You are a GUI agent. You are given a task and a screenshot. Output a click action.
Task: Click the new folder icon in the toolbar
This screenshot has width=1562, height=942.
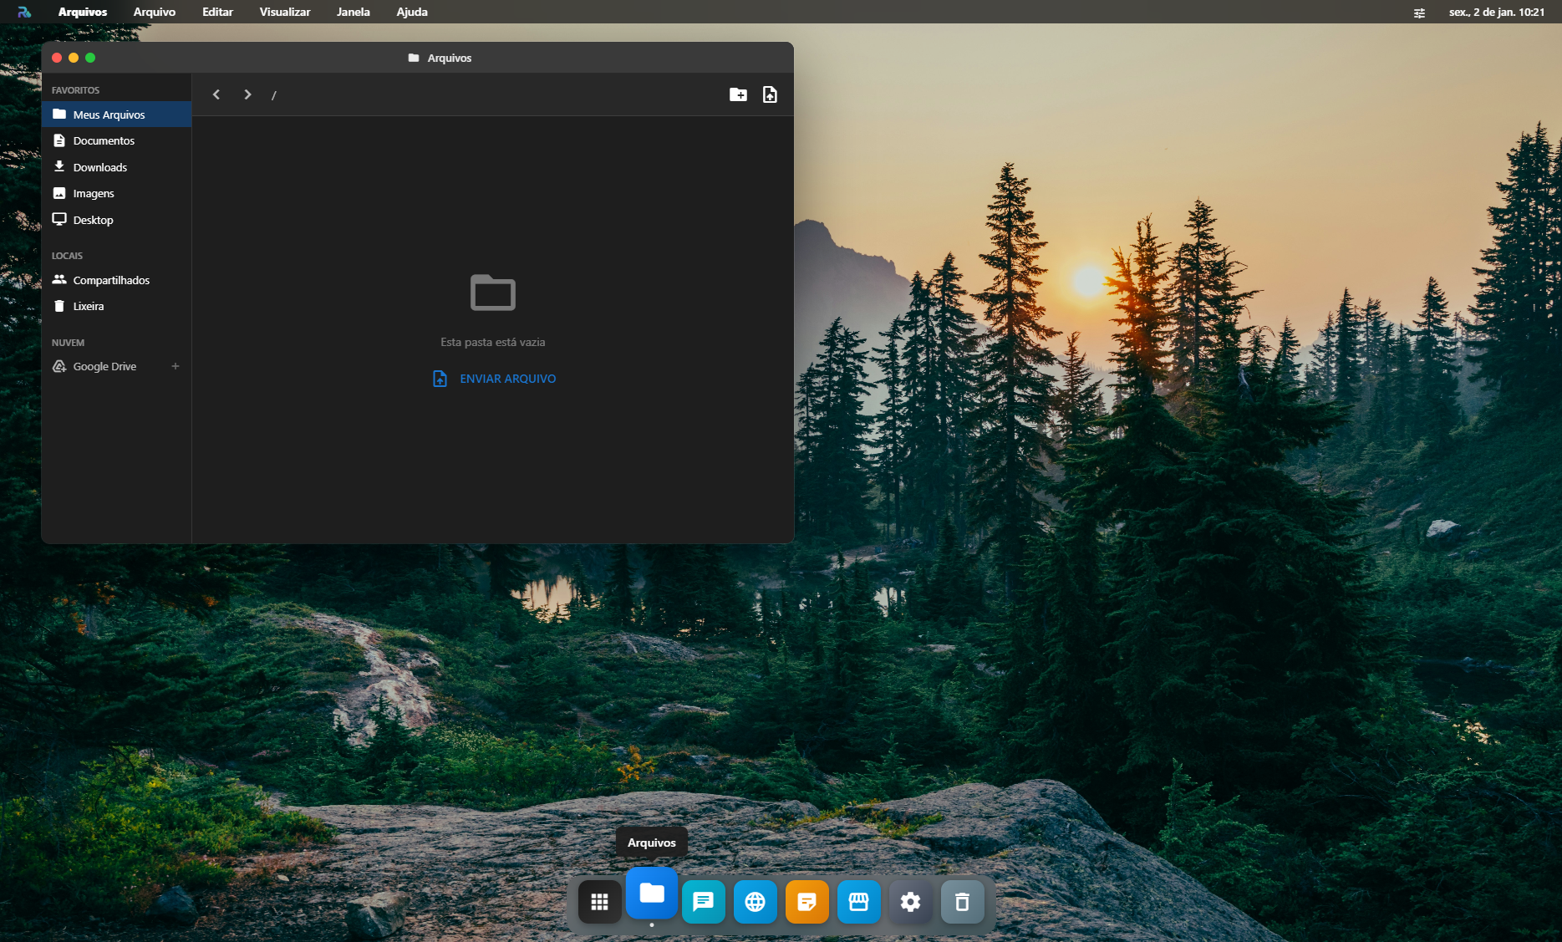(738, 94)
